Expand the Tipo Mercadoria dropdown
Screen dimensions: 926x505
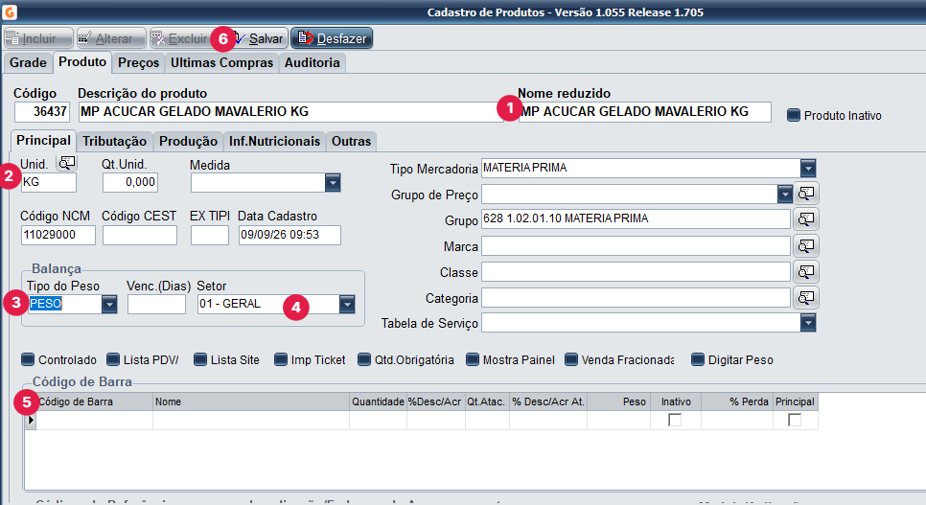[x=808, y=169]
